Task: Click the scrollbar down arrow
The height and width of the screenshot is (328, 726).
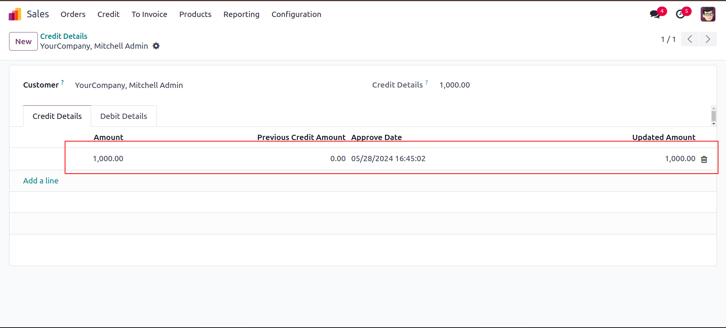Action: (x=714, y=124)
